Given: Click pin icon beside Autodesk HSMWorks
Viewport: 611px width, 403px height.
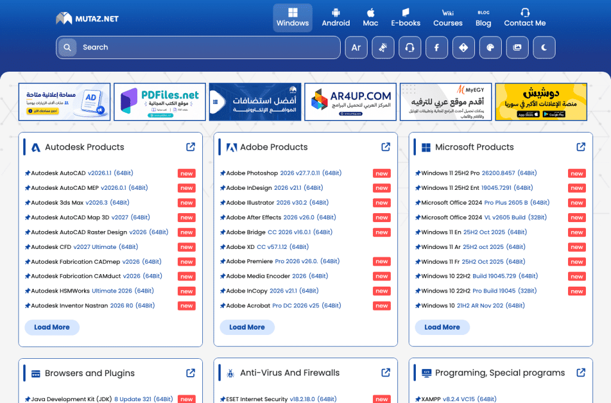Looking at the screenshot, I should (x=27, y=291).
